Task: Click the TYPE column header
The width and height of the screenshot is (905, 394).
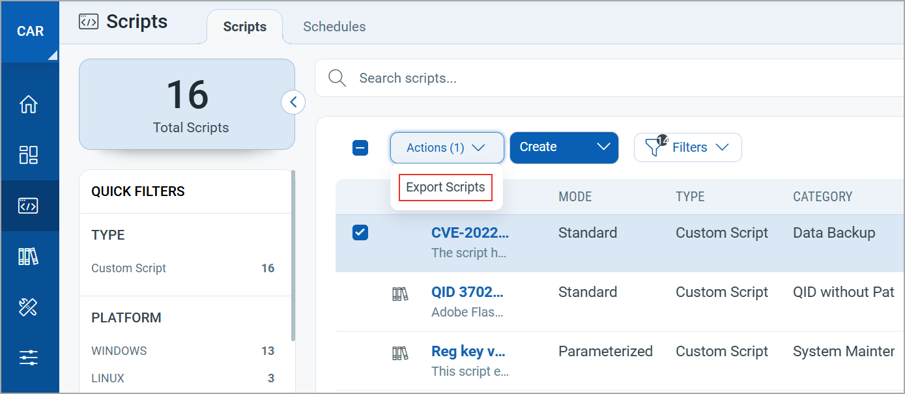Action: click(x=690, y=197)
